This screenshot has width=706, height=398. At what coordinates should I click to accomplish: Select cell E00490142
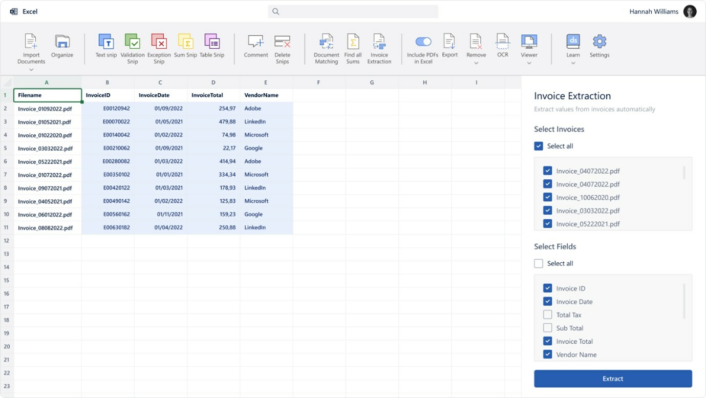click(x=108, y=201)
